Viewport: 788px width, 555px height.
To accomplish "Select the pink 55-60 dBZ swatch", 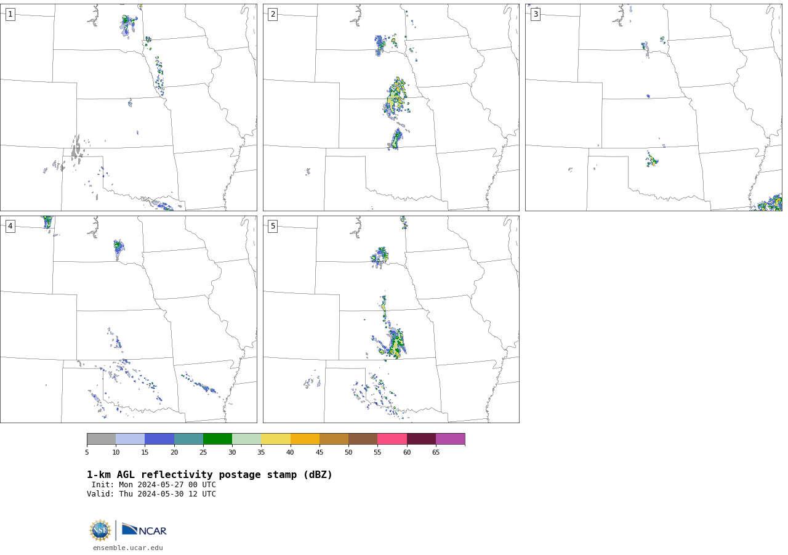I will pos(392,439).
